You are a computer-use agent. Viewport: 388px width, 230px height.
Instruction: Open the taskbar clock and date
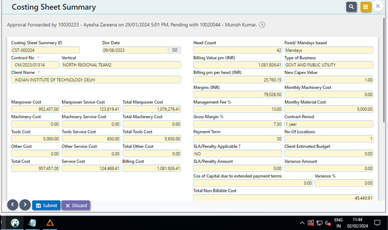pos(357,223)
